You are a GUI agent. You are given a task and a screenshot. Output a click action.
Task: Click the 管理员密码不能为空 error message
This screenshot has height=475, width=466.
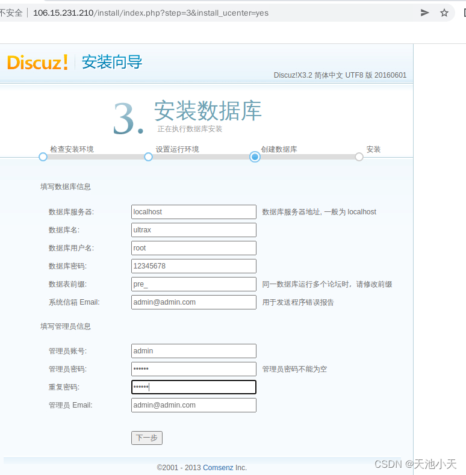(294, 369)
